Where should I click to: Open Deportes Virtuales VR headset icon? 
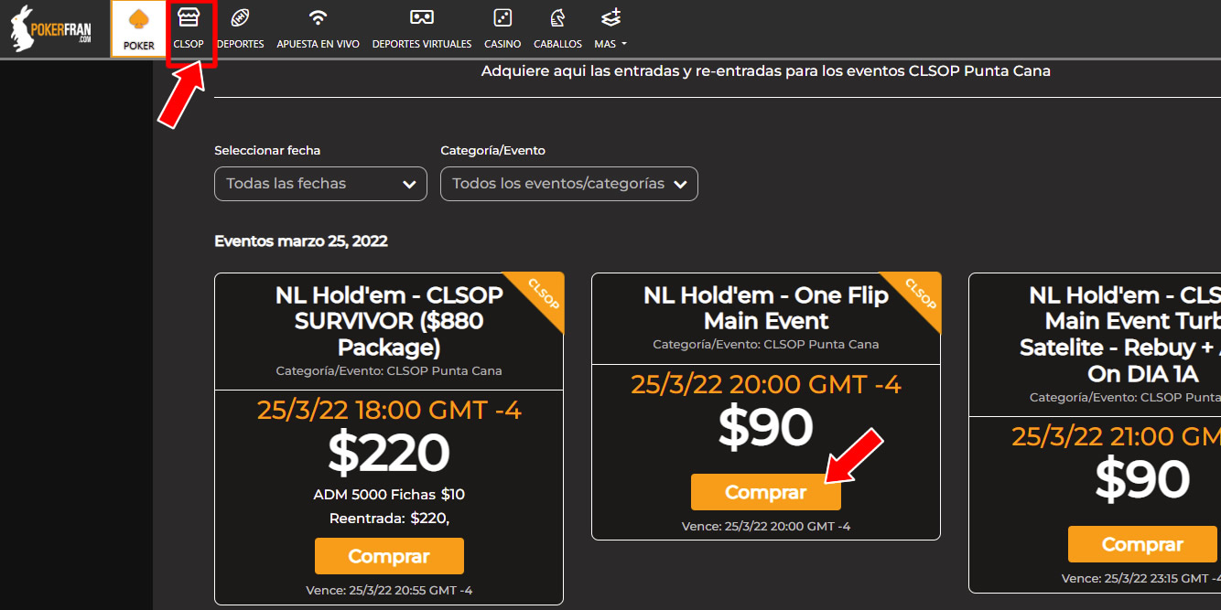coord(421,18)
